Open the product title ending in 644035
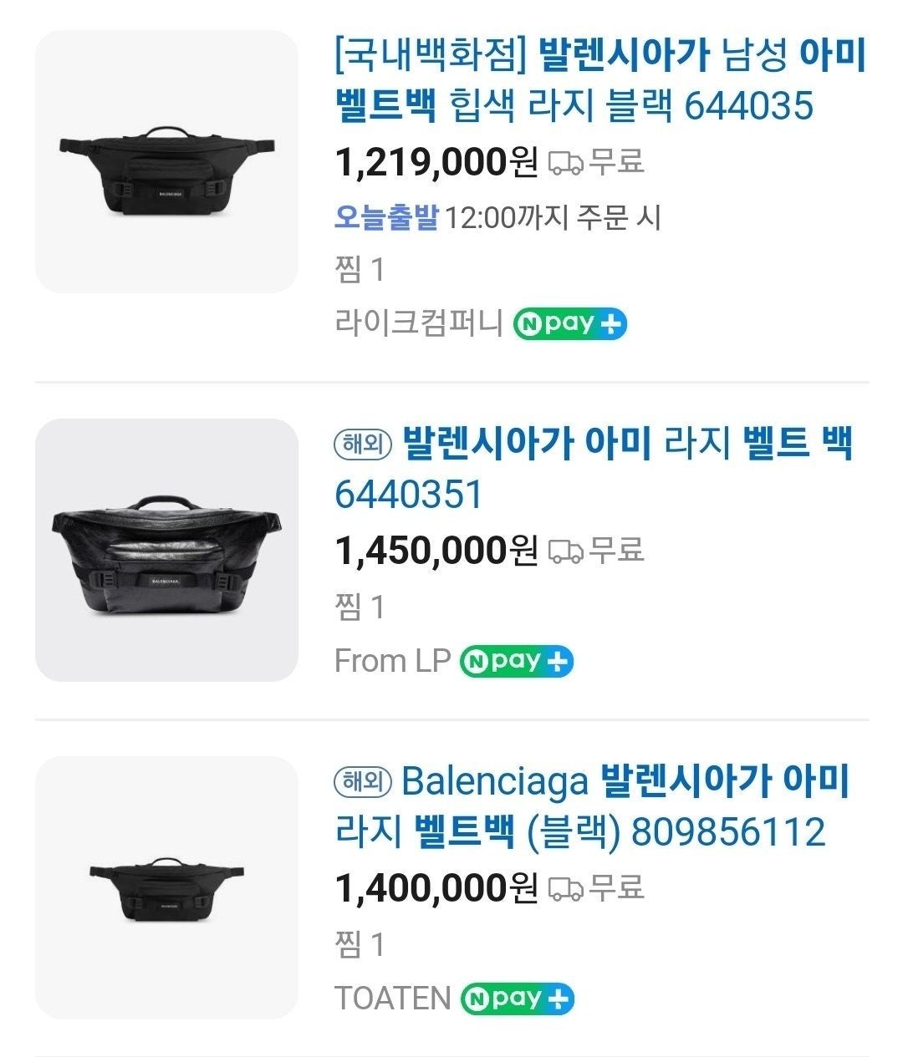903x1057 pixels. [x=599, y=80]
